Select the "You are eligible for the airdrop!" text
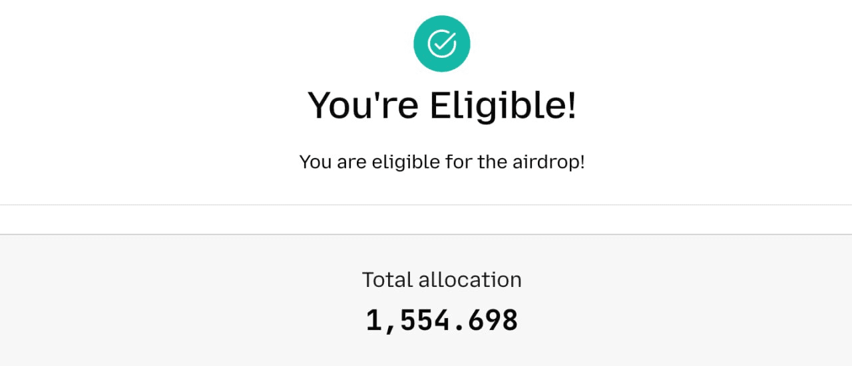This screenshot has width=852, height=366. click(442, 161)
